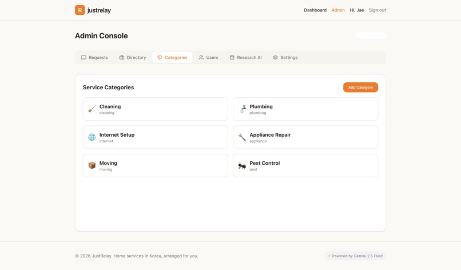The height and width of the screenshot is (270, 461).
Task: Switch to the Settings tab
Action: [x=285, y=57]
